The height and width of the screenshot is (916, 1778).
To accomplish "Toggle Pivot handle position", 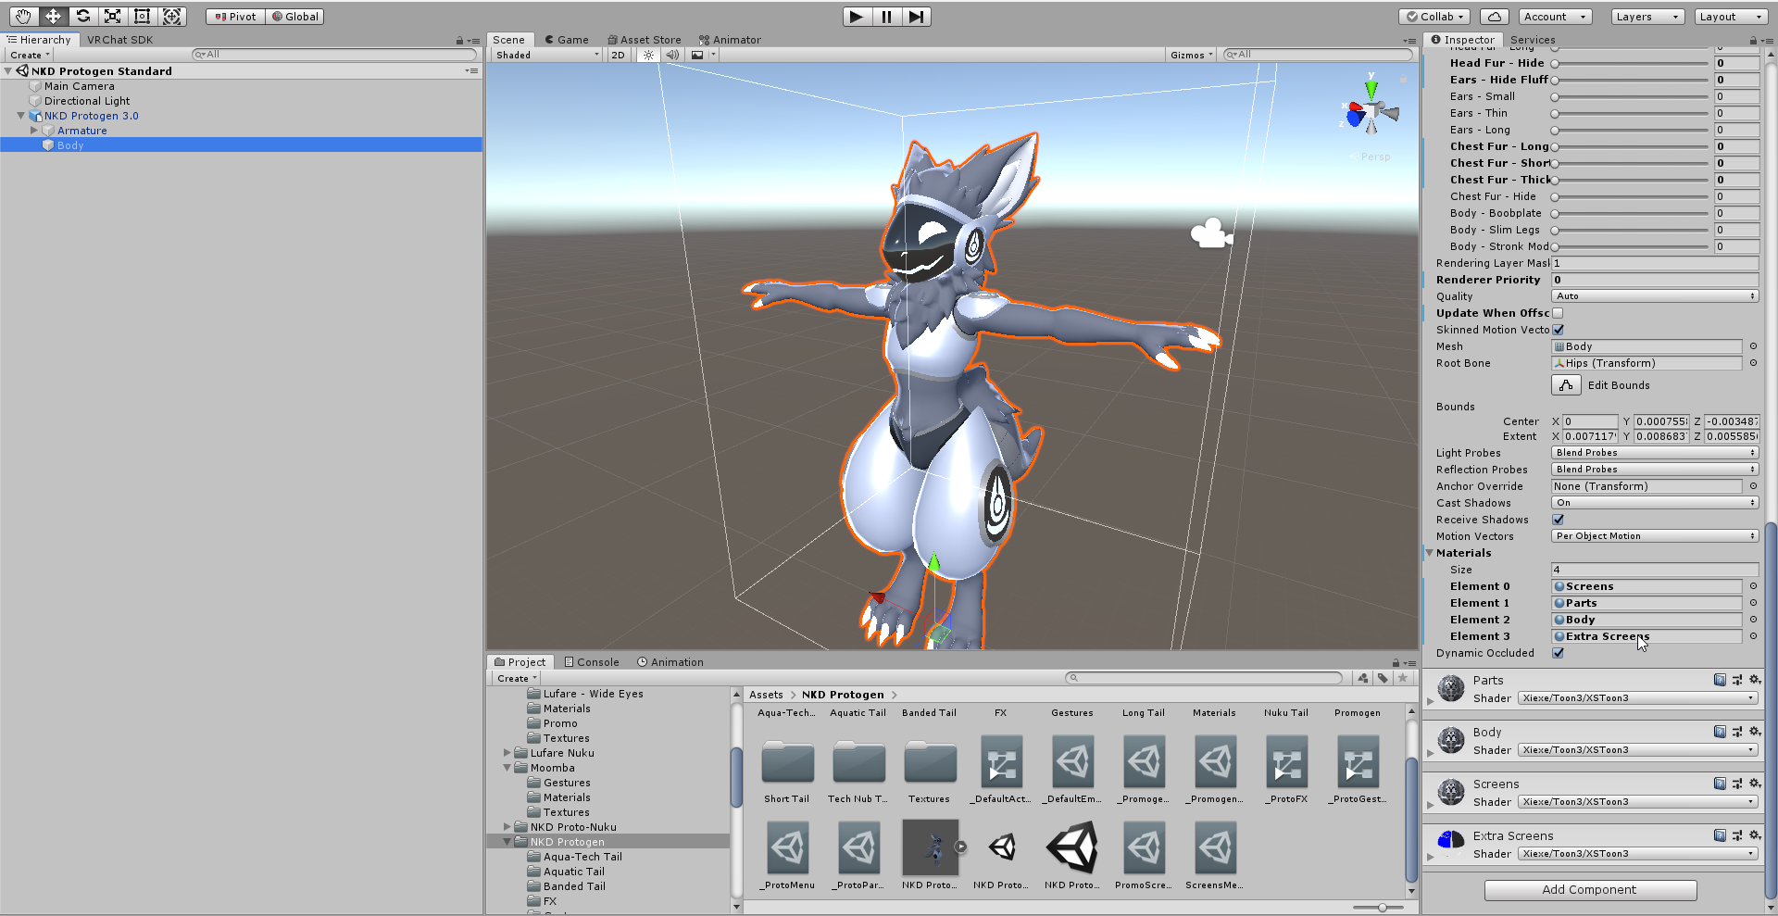I will (235, 16).
